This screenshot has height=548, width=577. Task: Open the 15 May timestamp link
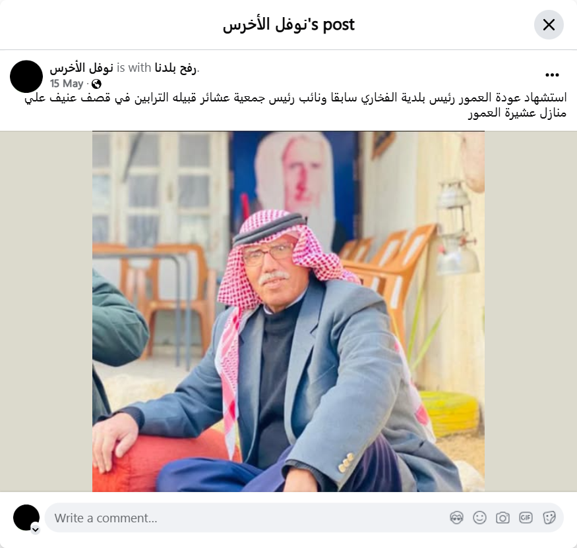pos(67,84)
